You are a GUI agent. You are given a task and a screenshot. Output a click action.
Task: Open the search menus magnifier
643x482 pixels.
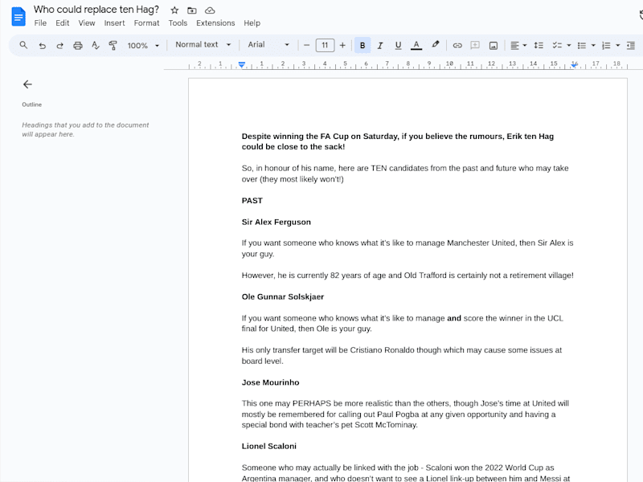23,45
